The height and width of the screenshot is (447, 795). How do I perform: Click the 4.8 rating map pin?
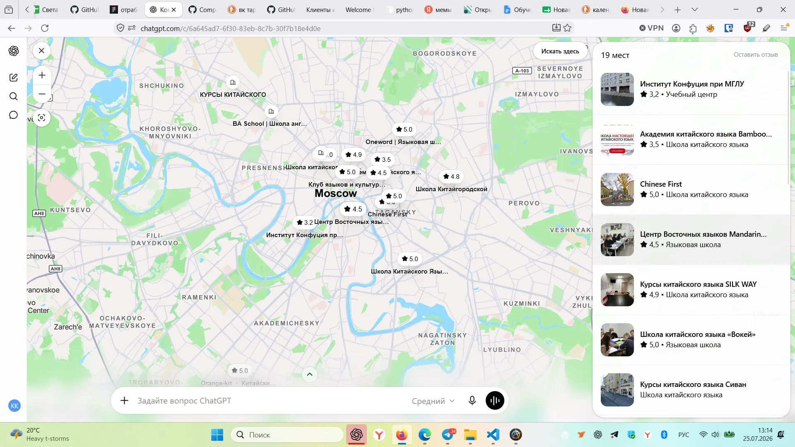click(451, 176)
